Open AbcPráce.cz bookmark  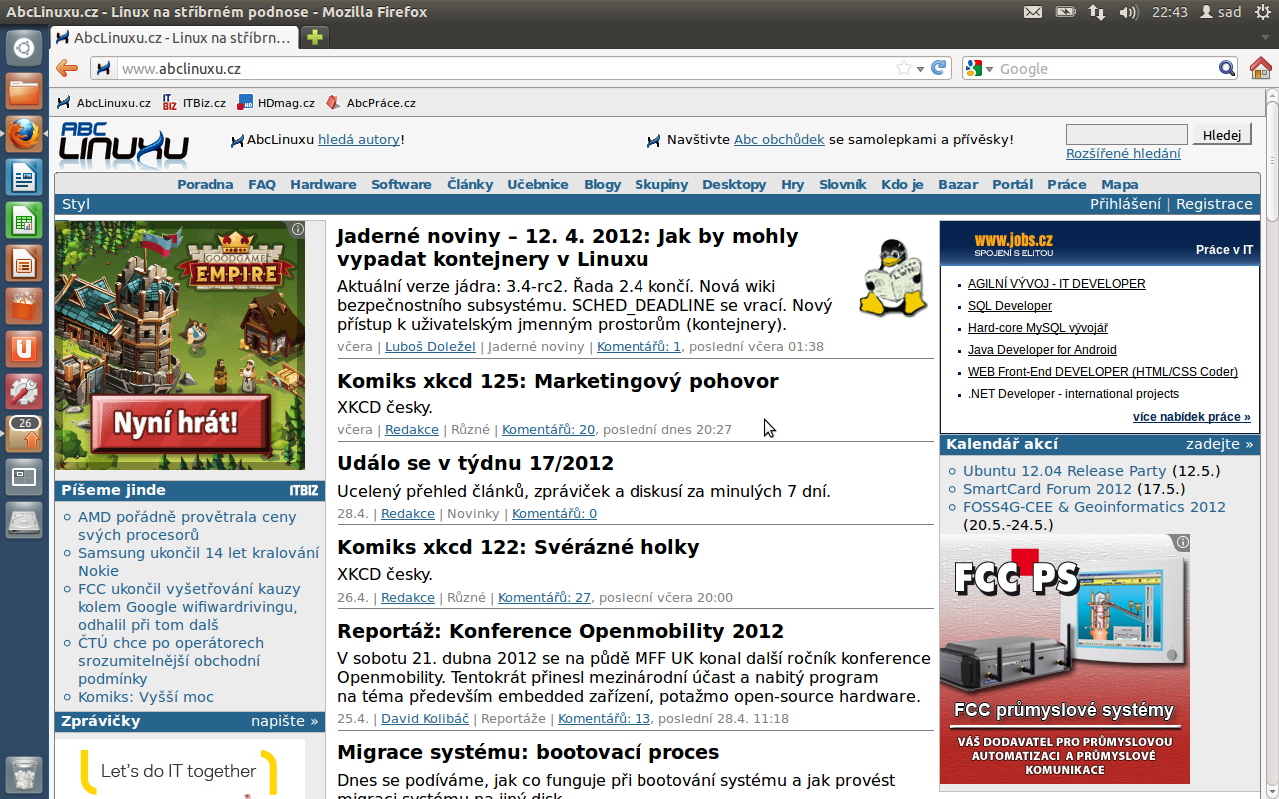coord(371,102)
